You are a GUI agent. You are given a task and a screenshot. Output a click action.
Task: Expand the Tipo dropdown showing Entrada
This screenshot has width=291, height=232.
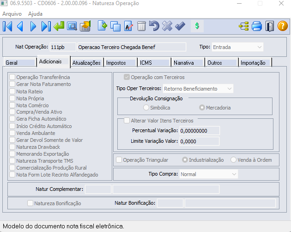tap(237, 47)
